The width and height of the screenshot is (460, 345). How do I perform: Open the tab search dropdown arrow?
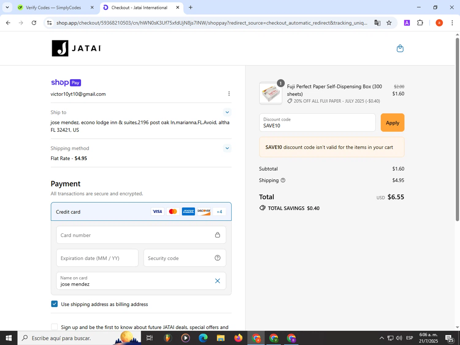click(7, 7)
